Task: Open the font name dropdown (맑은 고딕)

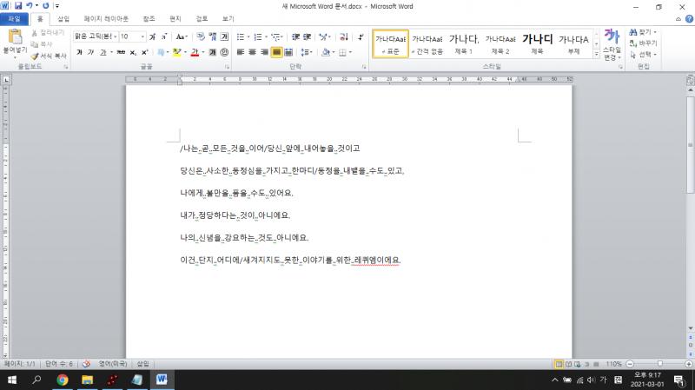Action: (x=116, y=36)
